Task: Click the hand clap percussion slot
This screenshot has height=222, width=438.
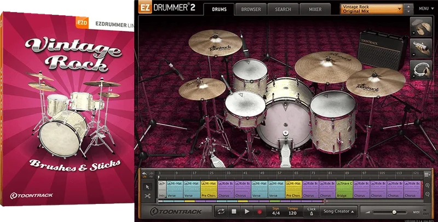Action: (x=421, y=27)
